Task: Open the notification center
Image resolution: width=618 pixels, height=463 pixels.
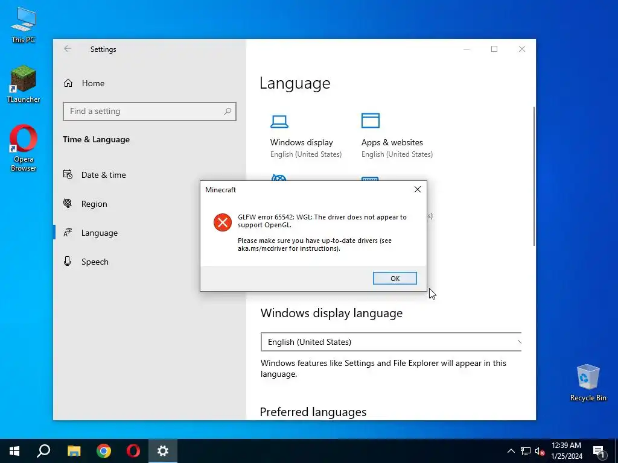Action: (599, 451)
